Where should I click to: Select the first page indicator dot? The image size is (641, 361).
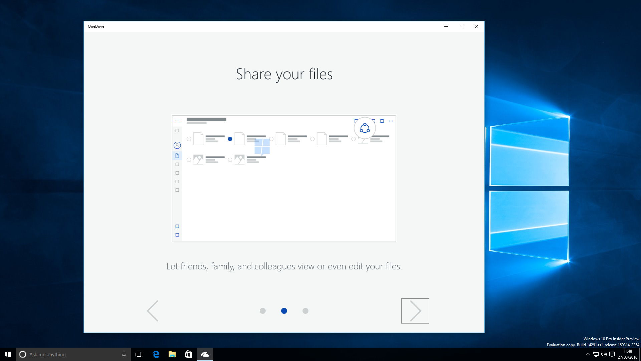point(263,311)
